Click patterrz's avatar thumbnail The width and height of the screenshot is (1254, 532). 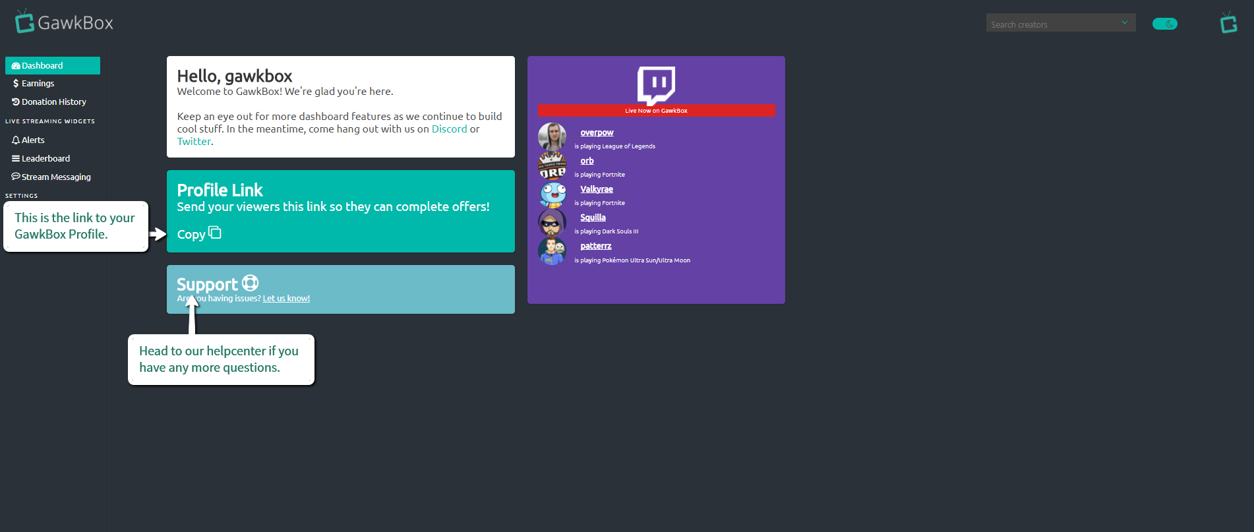(x=552, y=251)
